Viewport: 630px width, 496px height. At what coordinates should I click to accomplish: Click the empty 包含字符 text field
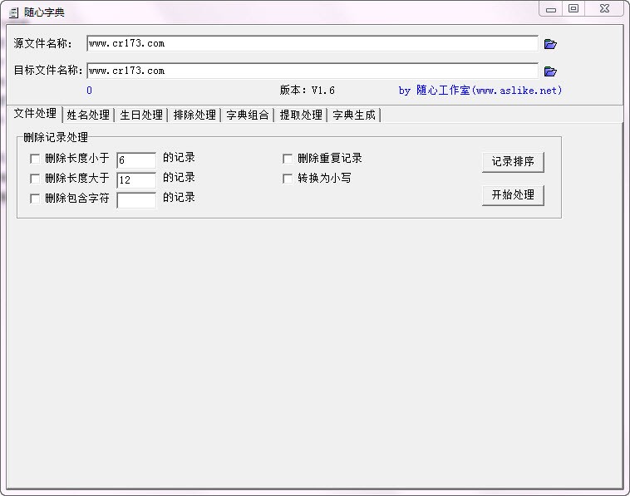[136, 199]
